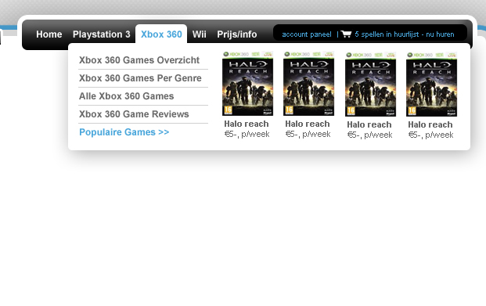This screenshot has height=306, width=486.
Task: Expand Populaire Games >> link
Action: point(124,131)
